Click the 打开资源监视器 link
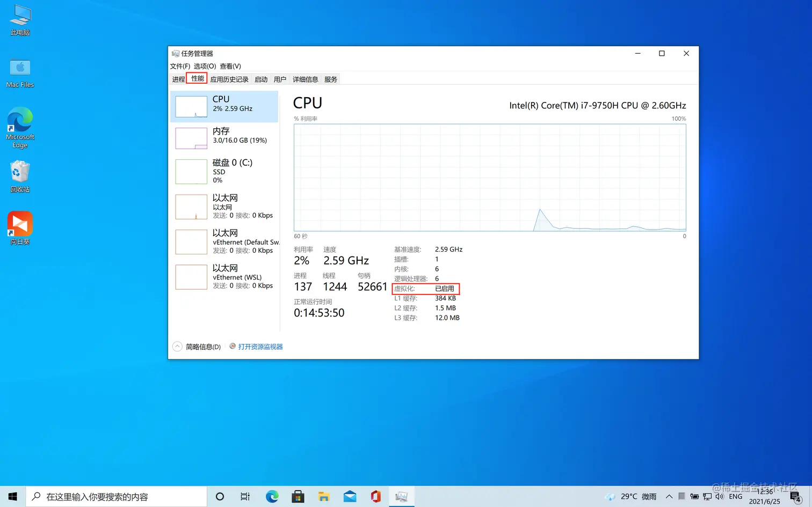Image resolution: width=812 pixels, height=507 pixels. (x=260, y=347)
